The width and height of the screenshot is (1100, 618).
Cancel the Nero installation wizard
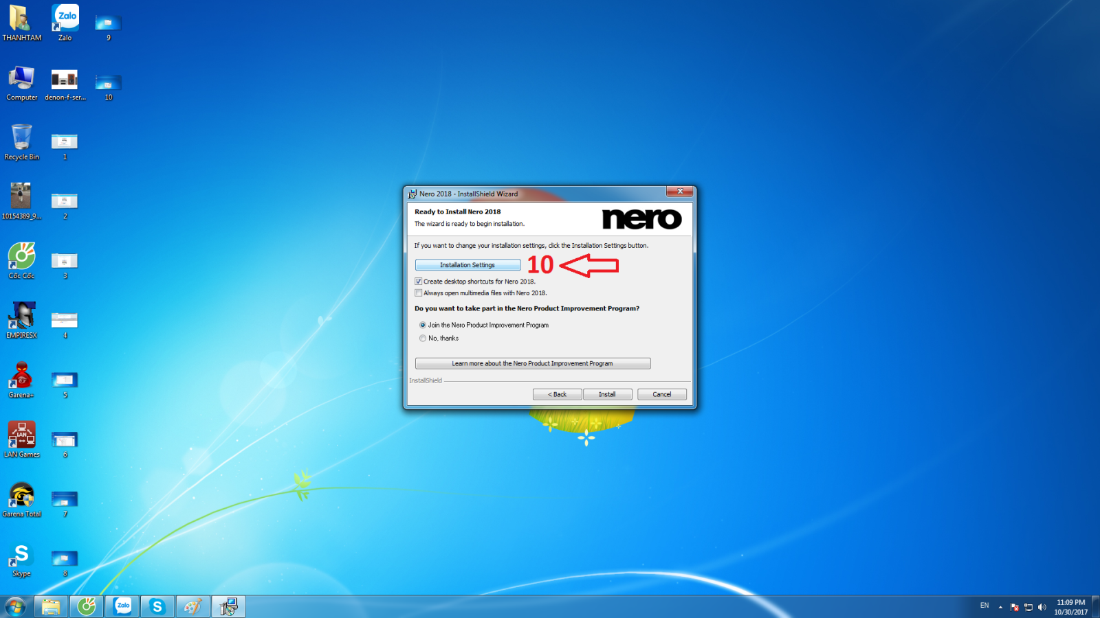point(661,395)
